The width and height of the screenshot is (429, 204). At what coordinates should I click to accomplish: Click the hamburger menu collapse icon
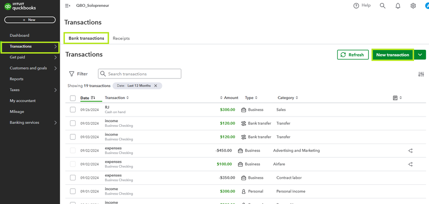[67, 6]
